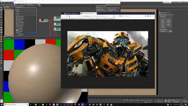188x106 pixels.
Task: Select VRayLightMtl in the material list
Action: pos(26,30)
